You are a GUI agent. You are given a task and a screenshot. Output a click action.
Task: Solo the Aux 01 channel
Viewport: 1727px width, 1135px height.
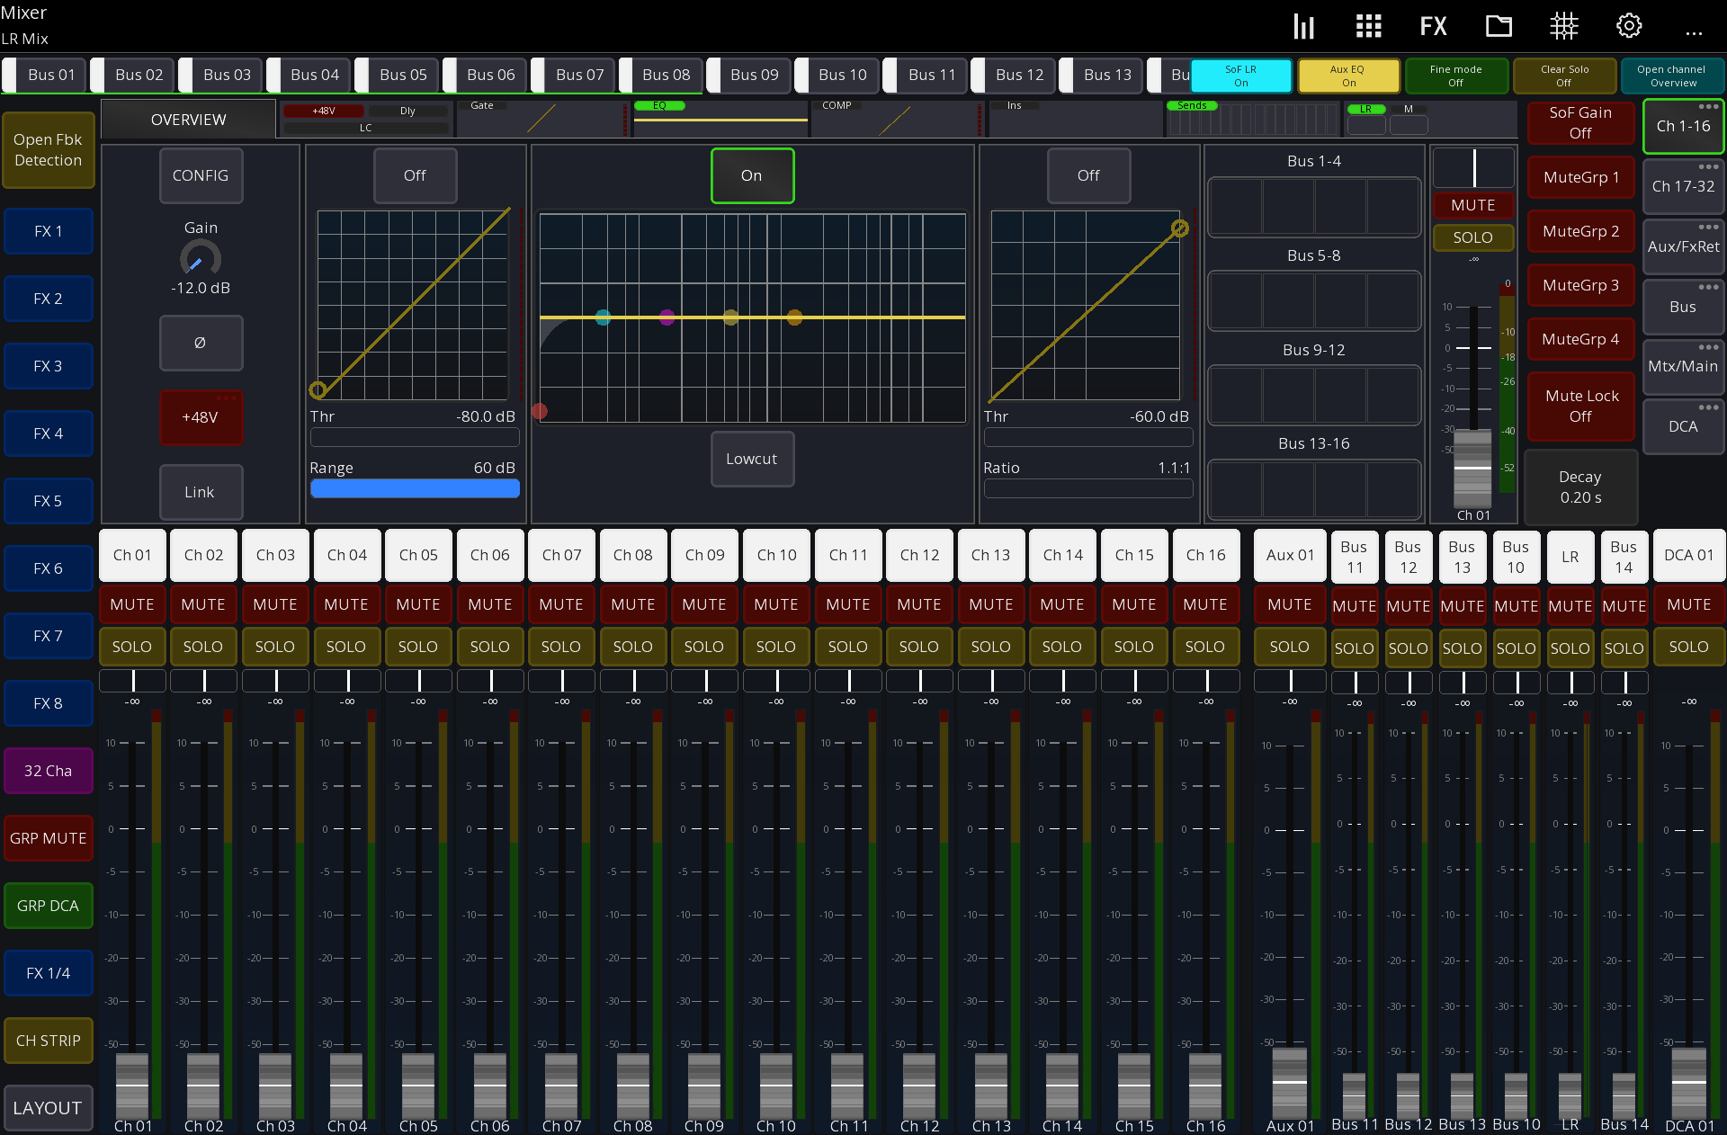(x=1289, y=647)
